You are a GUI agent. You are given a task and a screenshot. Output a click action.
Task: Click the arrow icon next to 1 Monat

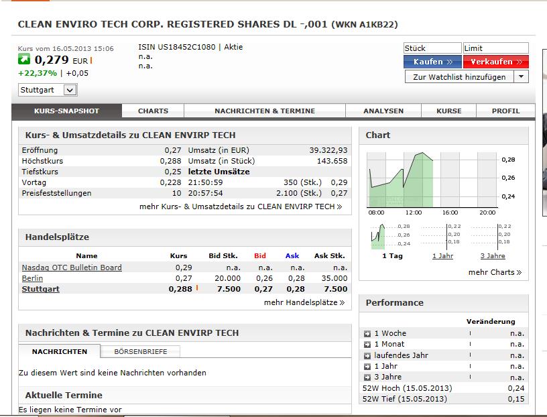coord(366,344)
